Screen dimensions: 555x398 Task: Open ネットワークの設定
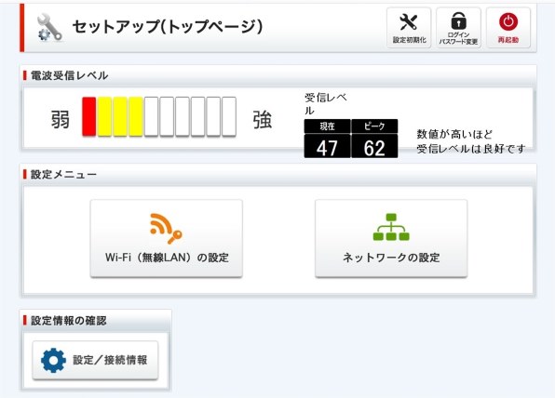391,238
